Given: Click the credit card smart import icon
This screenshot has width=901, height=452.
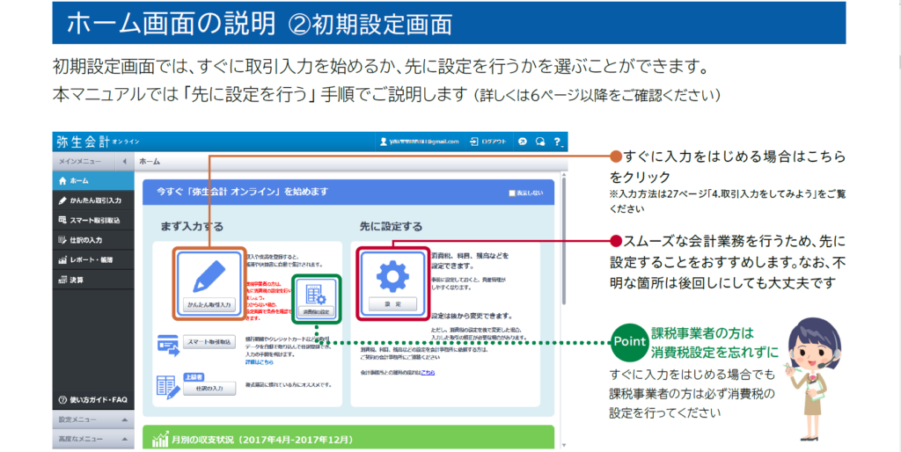Looking at the screenshot, I should [x=168, y=346].
